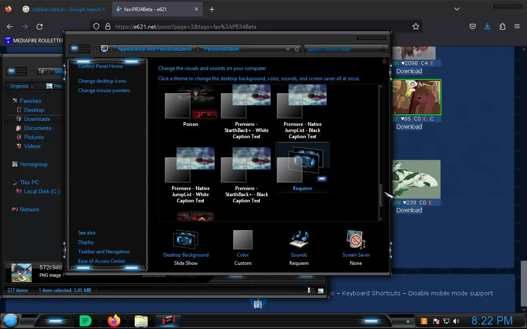Image resolution: width=527 pixels, height=329 pixels.
Task: Close the e621 browser tab
Action: pyautogui.click(x=196, y=9)
